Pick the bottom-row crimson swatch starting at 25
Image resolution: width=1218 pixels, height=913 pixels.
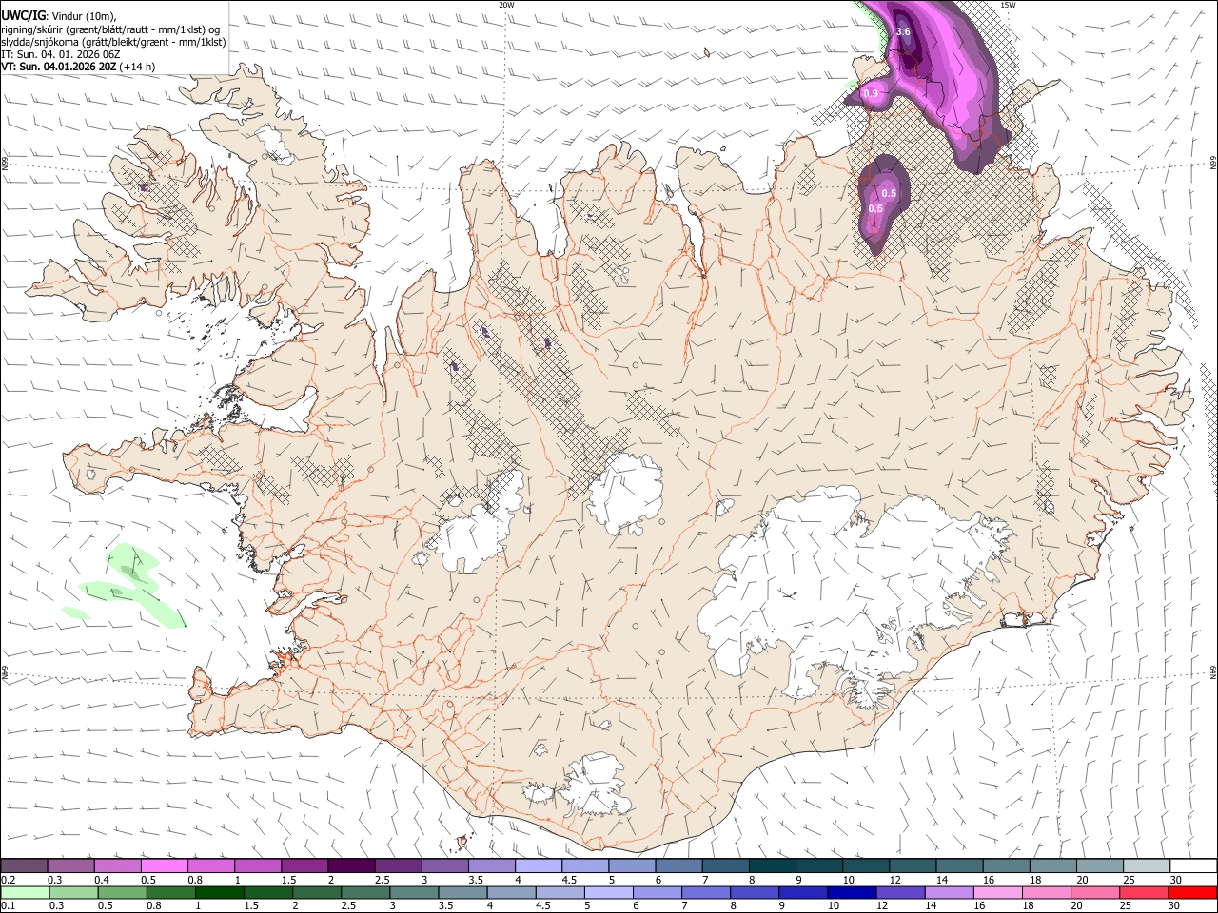1145,892
